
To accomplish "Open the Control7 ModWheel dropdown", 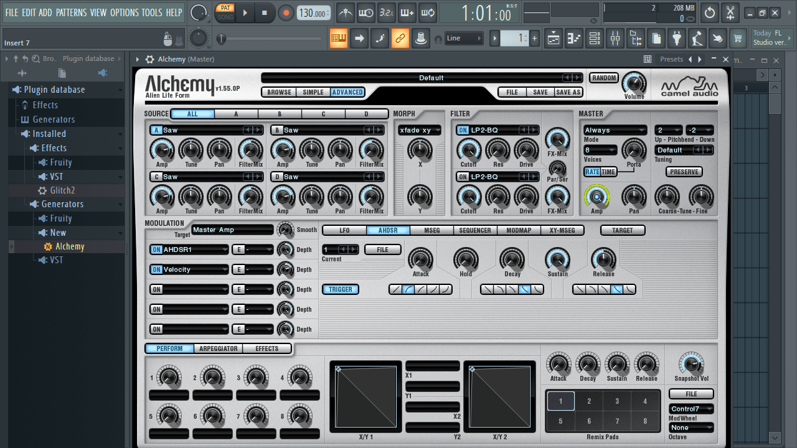I will pos(691,409).
